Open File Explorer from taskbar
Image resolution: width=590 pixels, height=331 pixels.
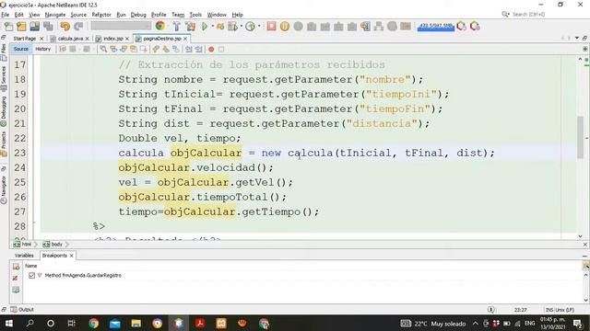click(x=136, y=323)
